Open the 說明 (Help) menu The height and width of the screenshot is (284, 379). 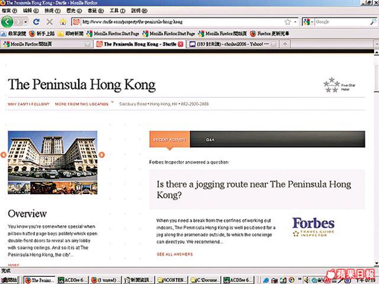[139, 11]
